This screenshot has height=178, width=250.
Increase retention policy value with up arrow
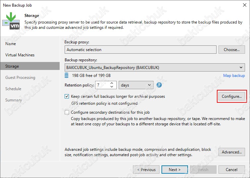click(112, 83)
